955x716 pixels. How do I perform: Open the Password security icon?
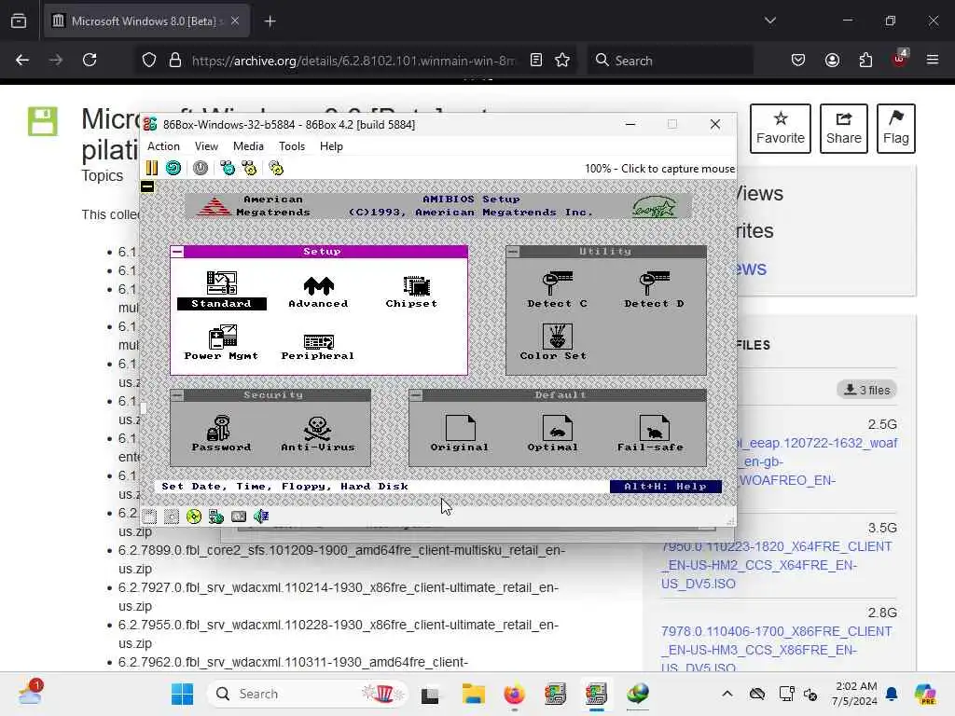pyautogui.click(x=221, y=434)
